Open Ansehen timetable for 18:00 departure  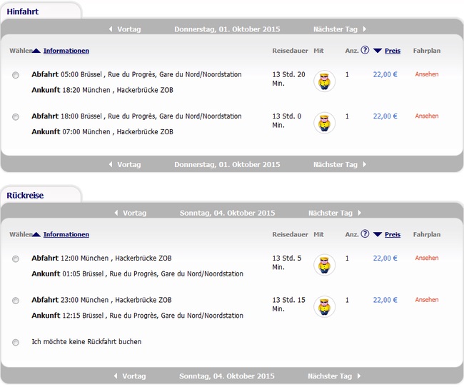[x=427, y=116]
